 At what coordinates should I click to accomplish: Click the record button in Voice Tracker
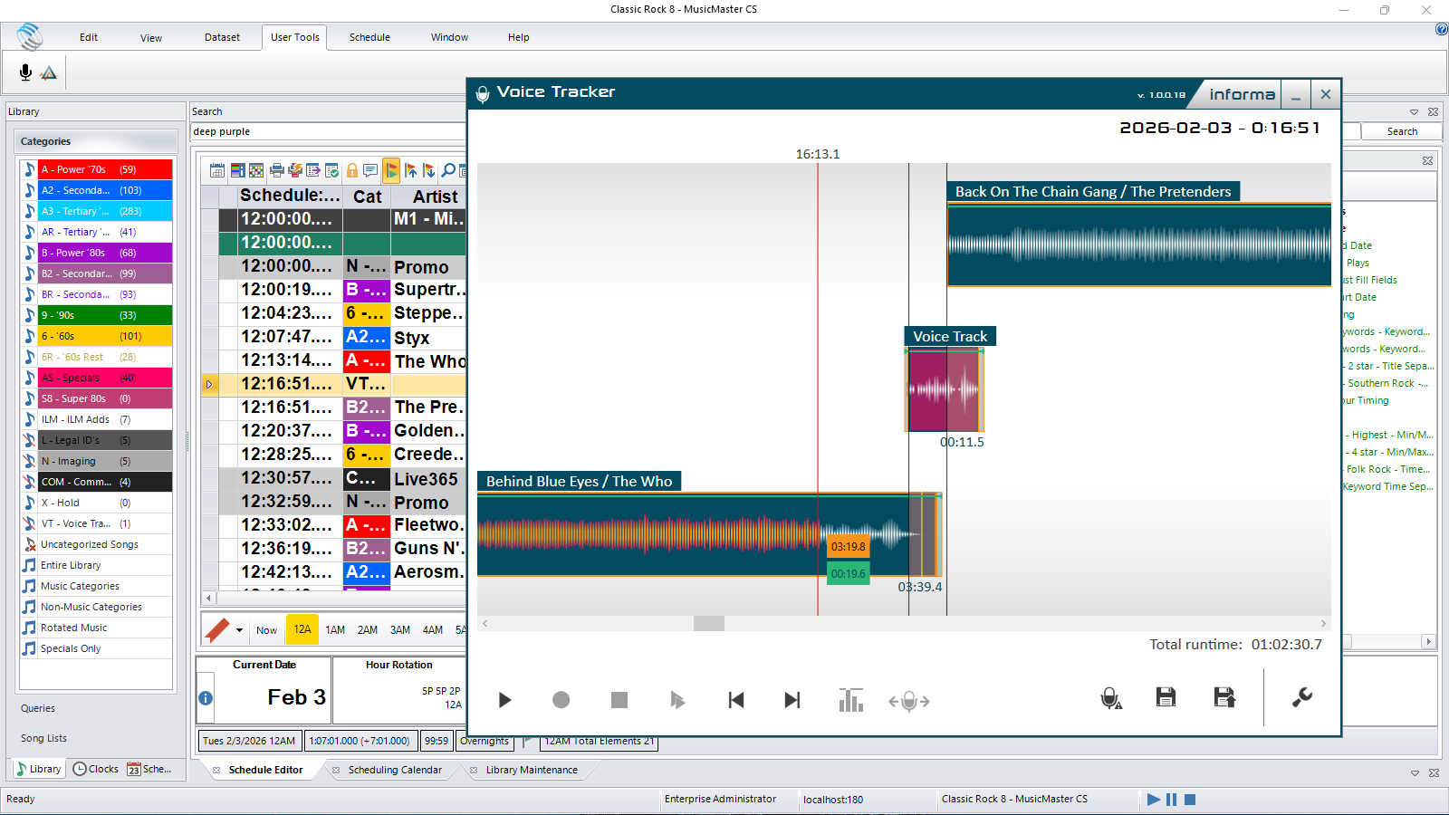pyautogui.click(x=561, y=699)
